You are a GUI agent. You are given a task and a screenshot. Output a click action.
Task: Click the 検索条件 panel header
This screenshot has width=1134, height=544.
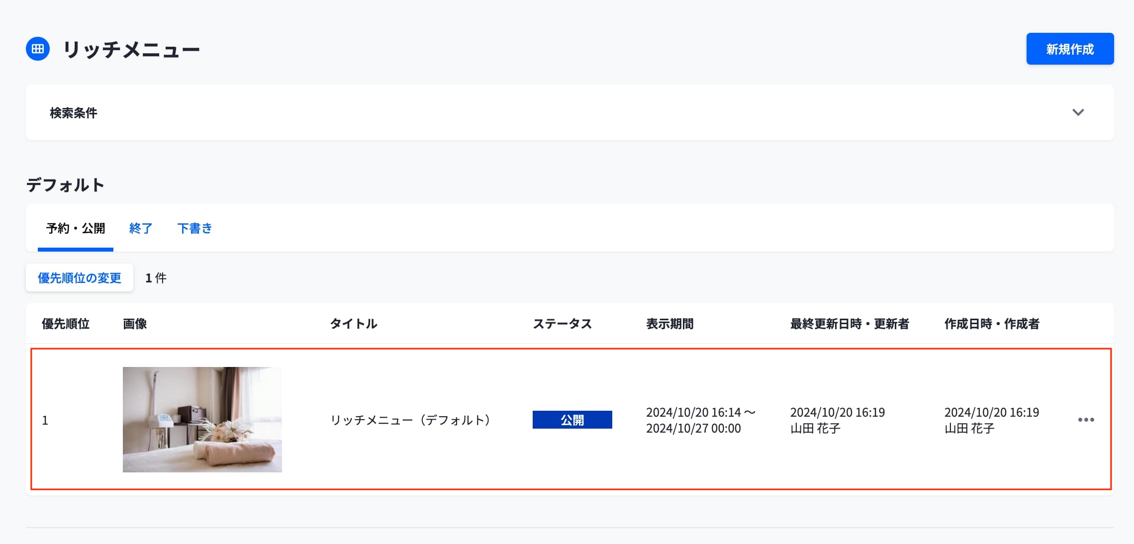coord(74,113)
